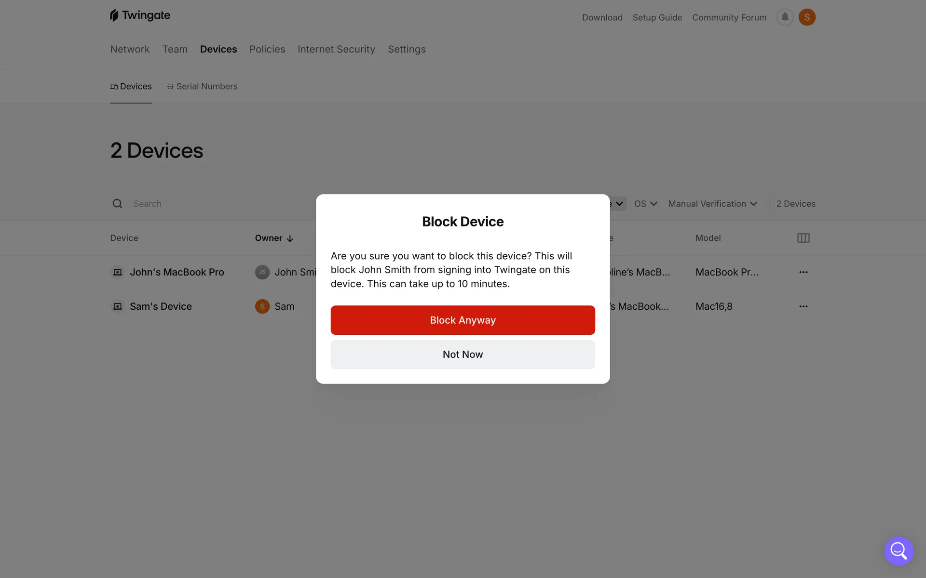The width and height of the screenshot is (926, 578).
Task: Open more options for Sam's Device
Action: [803, 306]
